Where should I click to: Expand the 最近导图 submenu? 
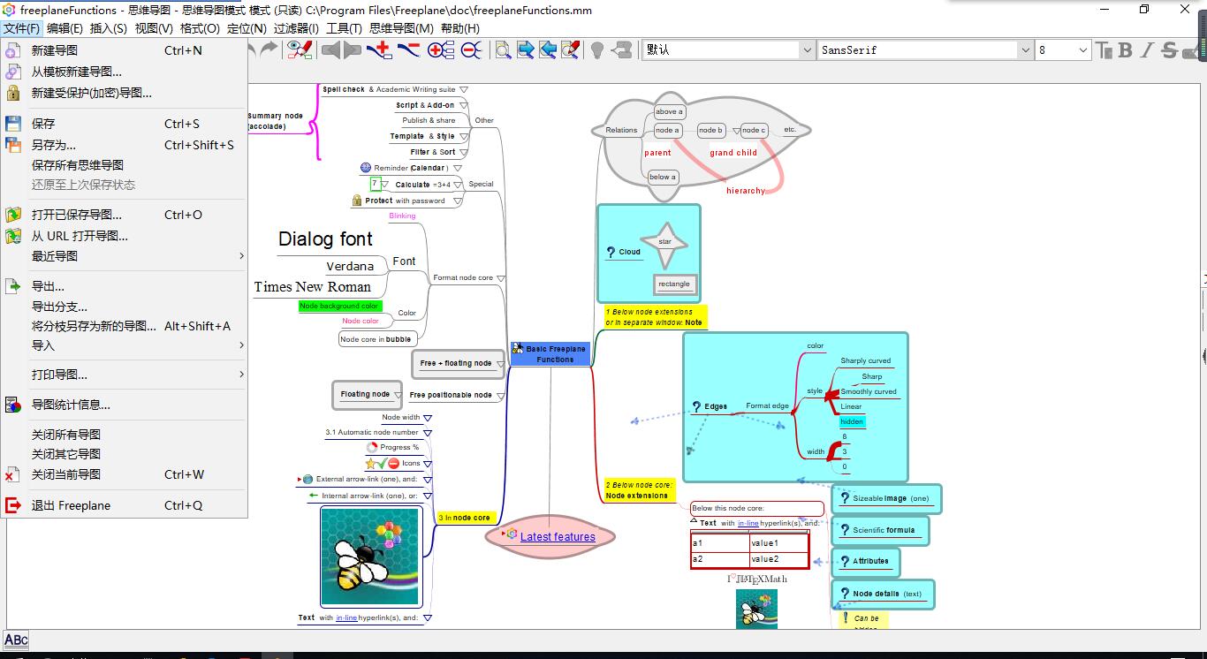(x=124, y=256)
